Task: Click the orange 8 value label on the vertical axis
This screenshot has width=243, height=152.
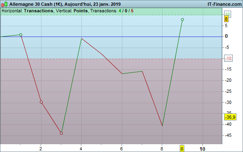Action: tap(226, 19)
